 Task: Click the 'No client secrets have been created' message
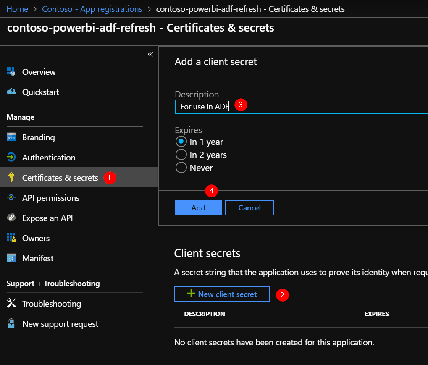[x=274, y=342]
